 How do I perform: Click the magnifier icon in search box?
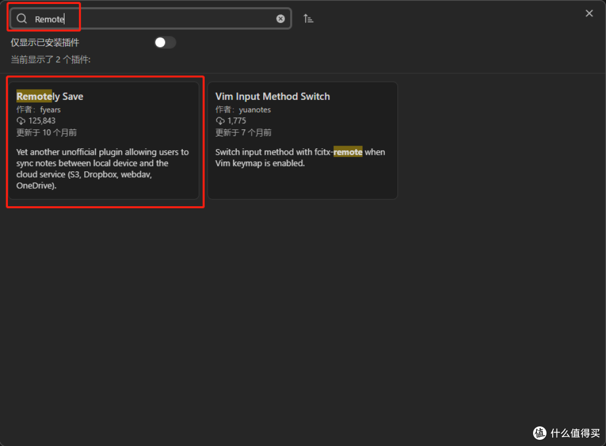click(22, 19)
